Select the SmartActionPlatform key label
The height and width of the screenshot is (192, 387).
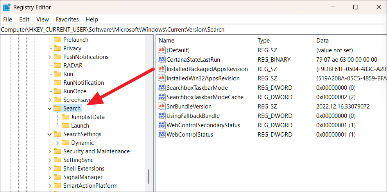coord(90,186)
